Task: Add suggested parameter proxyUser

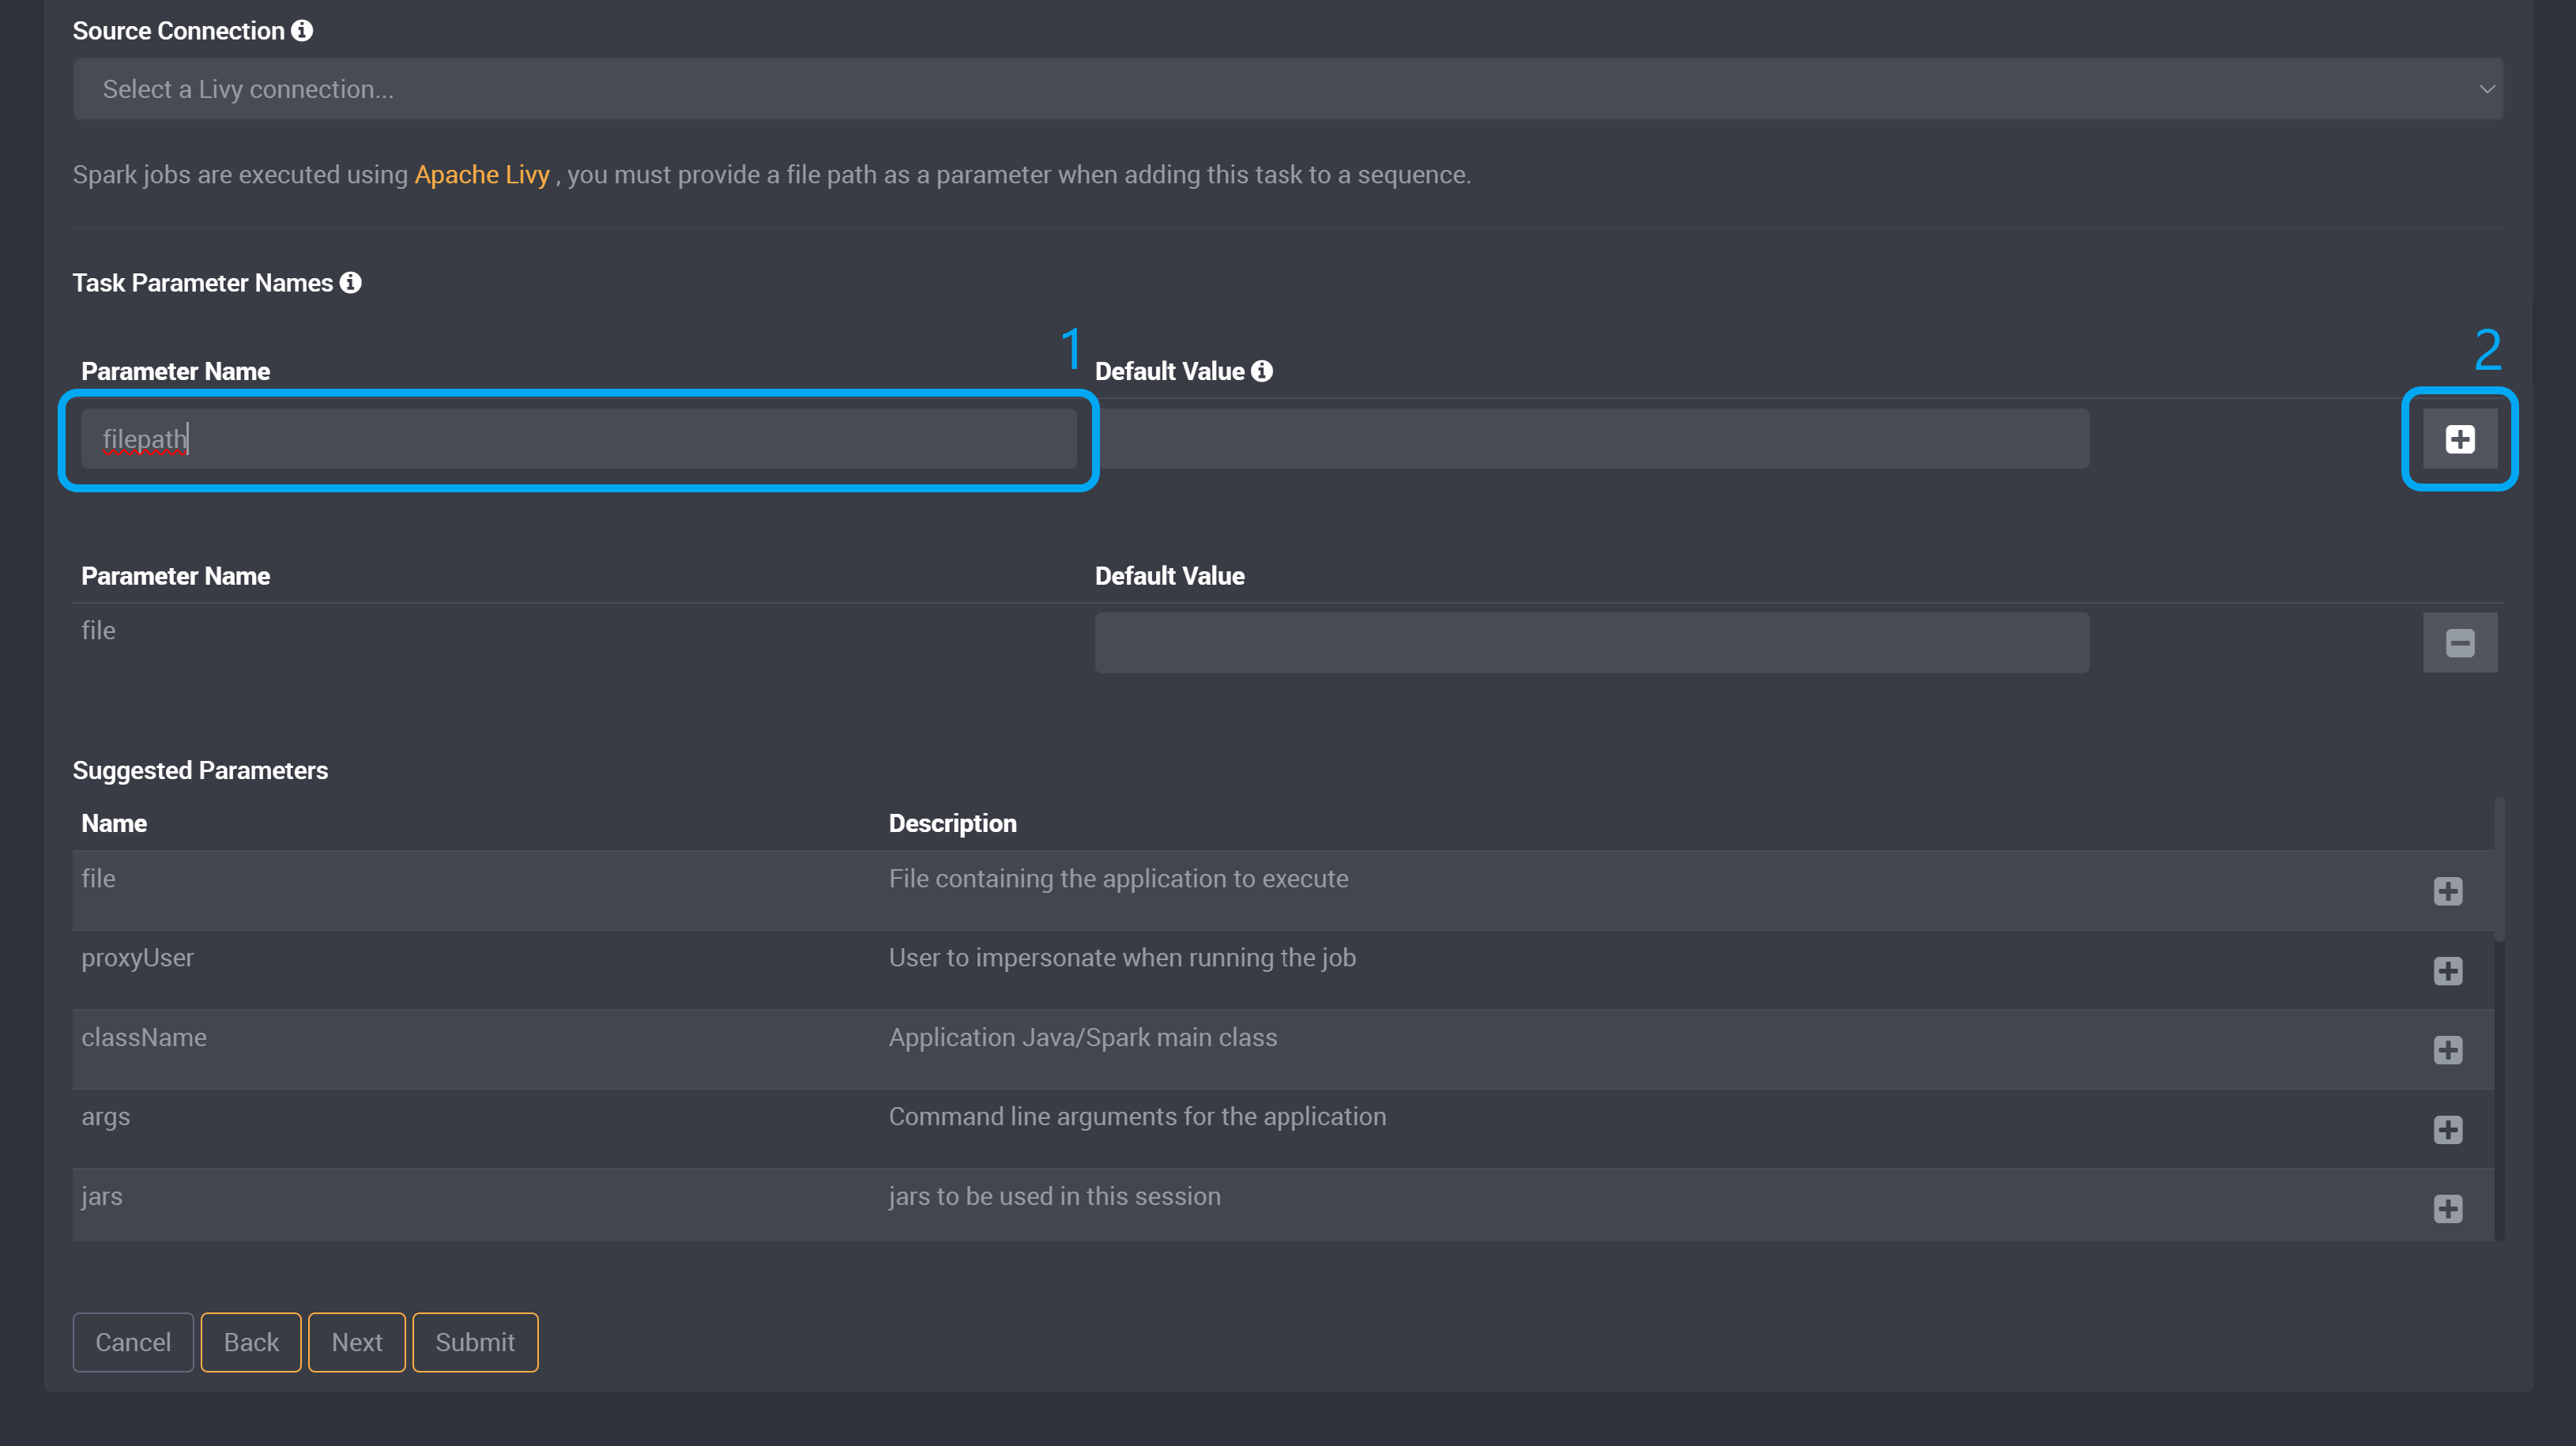Action: tap(2448, 971)
